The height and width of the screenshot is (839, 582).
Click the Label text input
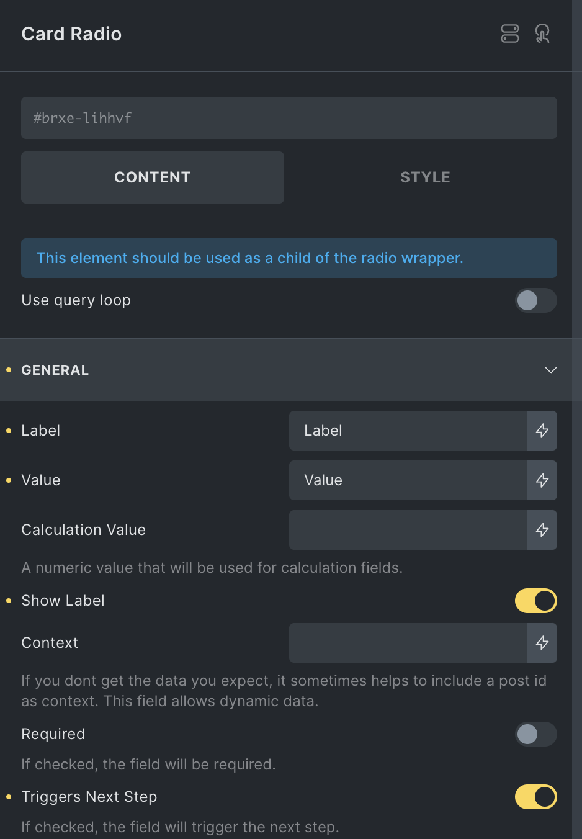408,431
